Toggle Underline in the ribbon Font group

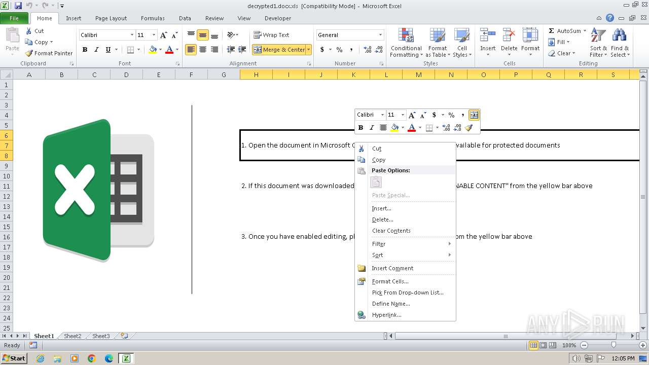coord(108,50)
